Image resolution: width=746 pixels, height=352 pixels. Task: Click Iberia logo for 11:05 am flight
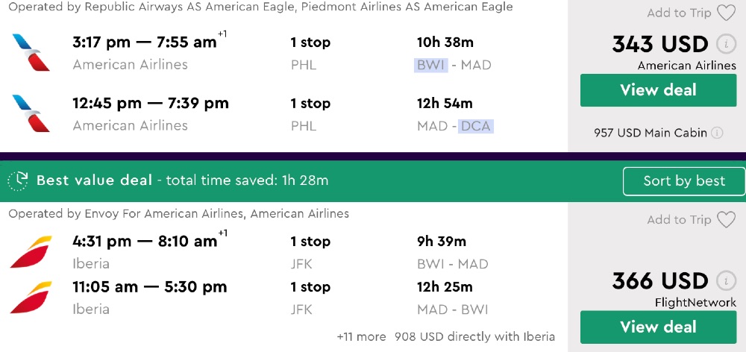click(x=31, y=297)
